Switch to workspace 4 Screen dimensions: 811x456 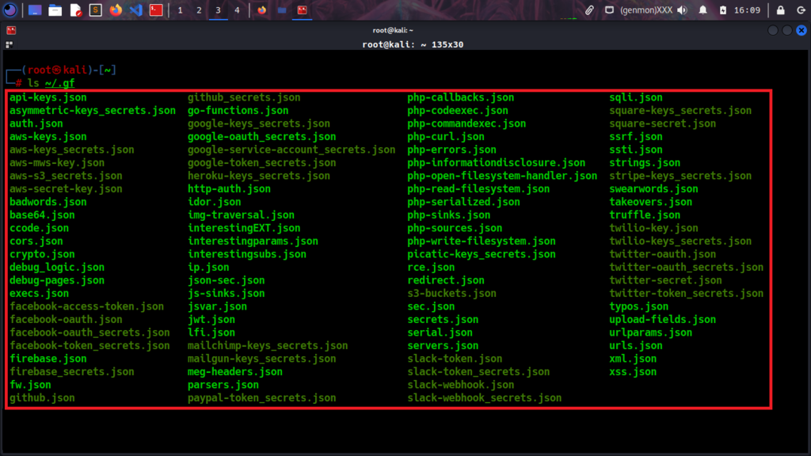tap(238, 10)
